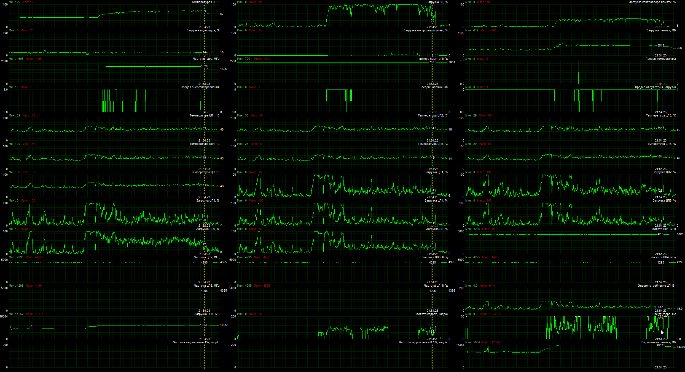Click the 'Загрузка ЦП6, %' label
Viewport: 685px width, 372px height.
pos(208,229)
